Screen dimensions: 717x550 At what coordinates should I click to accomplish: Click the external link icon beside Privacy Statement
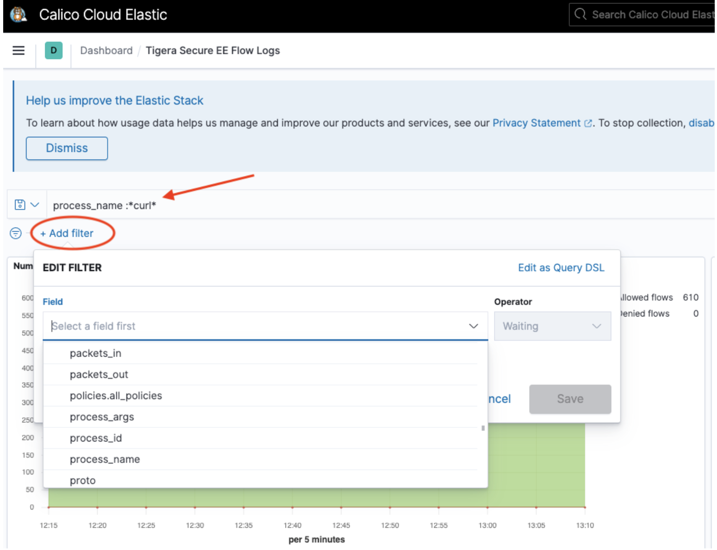point(588,123)
